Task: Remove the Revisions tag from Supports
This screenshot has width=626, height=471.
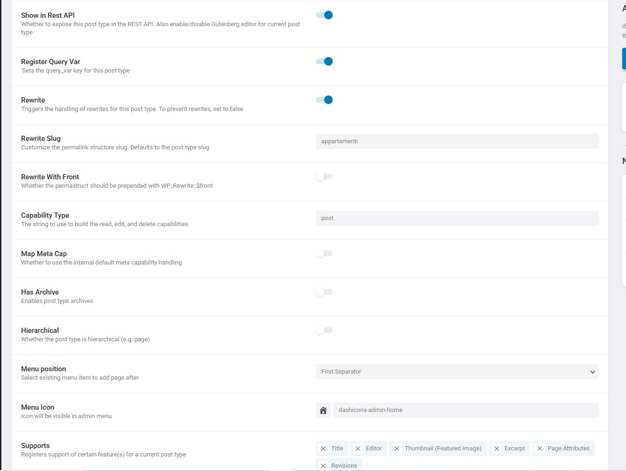Action: coord(323,466)
